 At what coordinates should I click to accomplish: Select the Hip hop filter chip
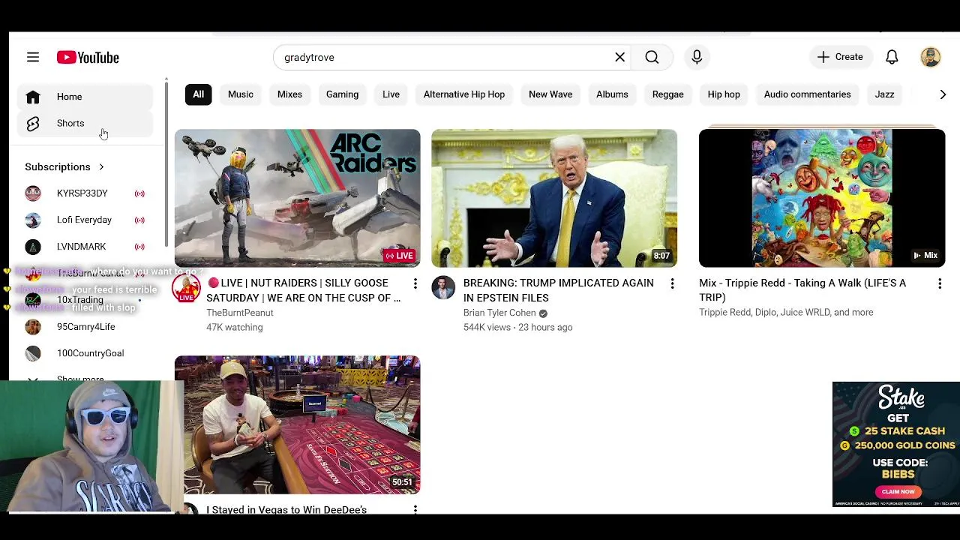pyautogui.click(x=724, y=94)
